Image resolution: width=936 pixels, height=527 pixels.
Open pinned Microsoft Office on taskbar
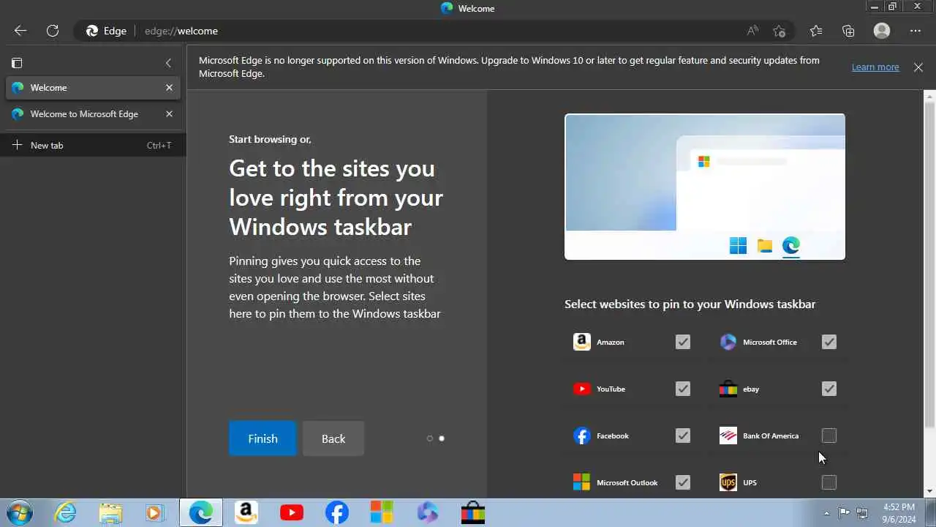427,513
